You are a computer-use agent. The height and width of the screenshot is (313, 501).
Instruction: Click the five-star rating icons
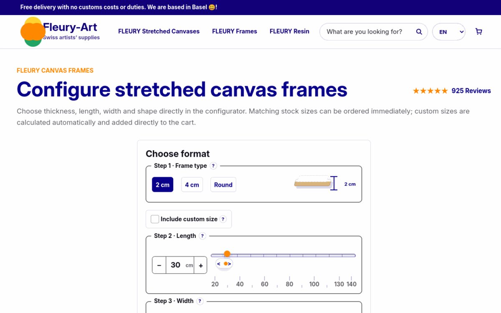[430, 91]
